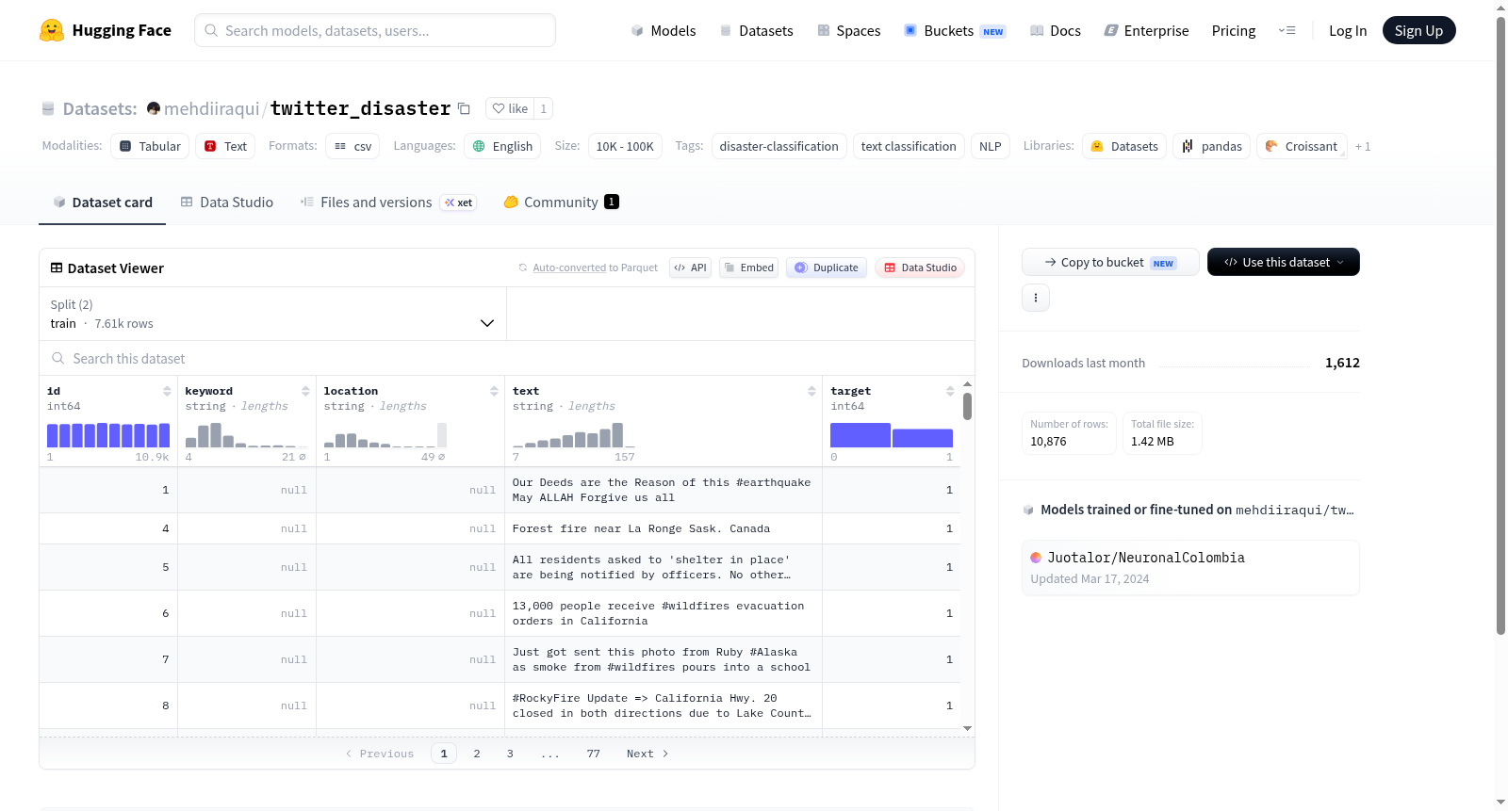Open the Community tab
The width and height of the screenshot is (1508, 811).
click(561, 202)
